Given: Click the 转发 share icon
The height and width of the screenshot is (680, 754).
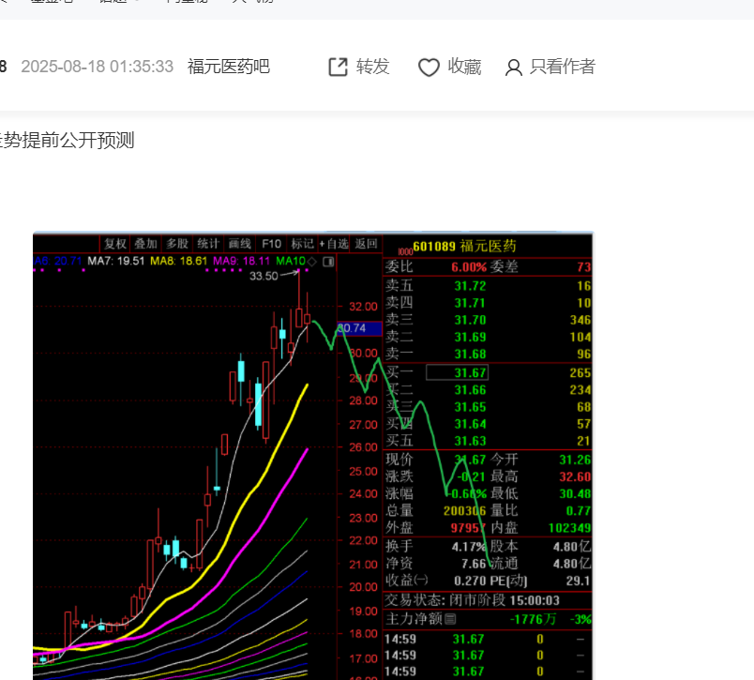Looking at the screenshot, I should (x=338, y=67).
